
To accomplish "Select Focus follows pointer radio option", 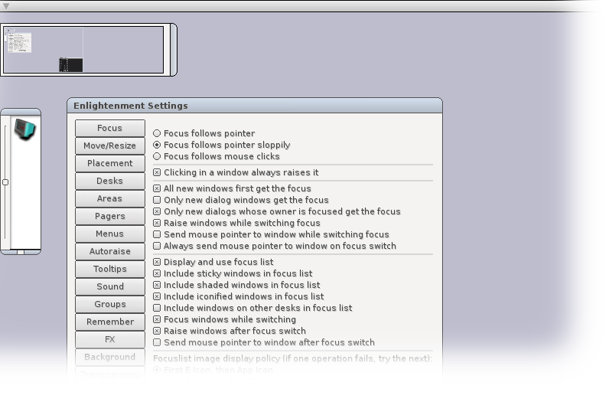I will click(157, 133).
